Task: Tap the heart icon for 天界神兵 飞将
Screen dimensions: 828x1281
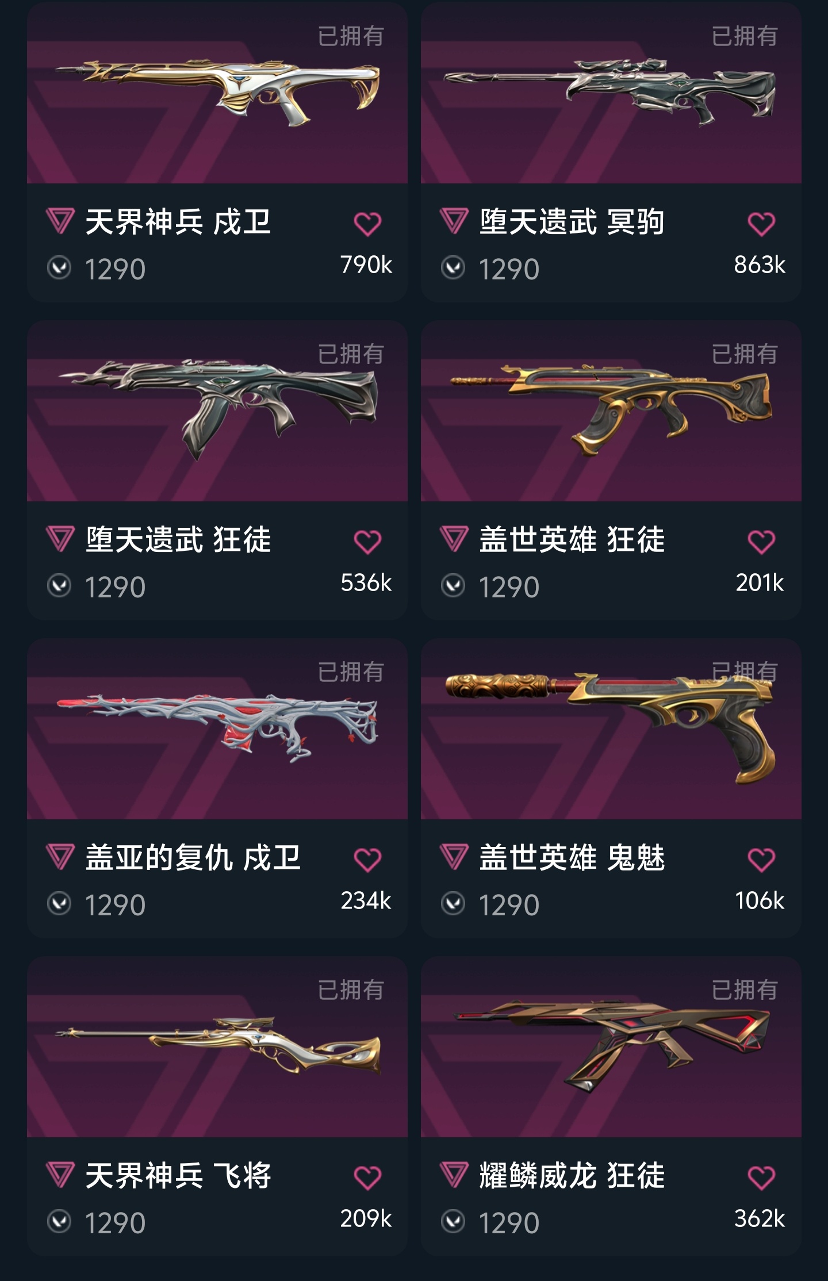Action: point(367,1178)
